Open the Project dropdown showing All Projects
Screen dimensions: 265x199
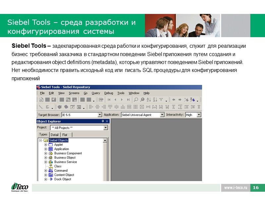(x=106, y=128)
